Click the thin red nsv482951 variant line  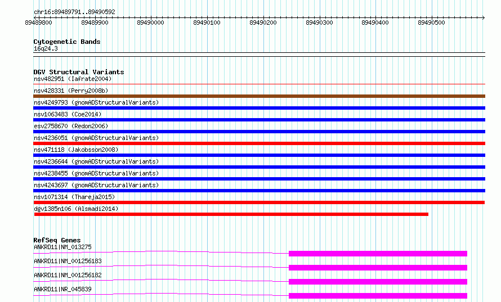259,84
